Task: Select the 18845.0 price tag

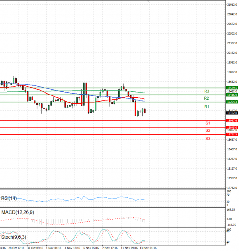Action: tap(232, 127)
